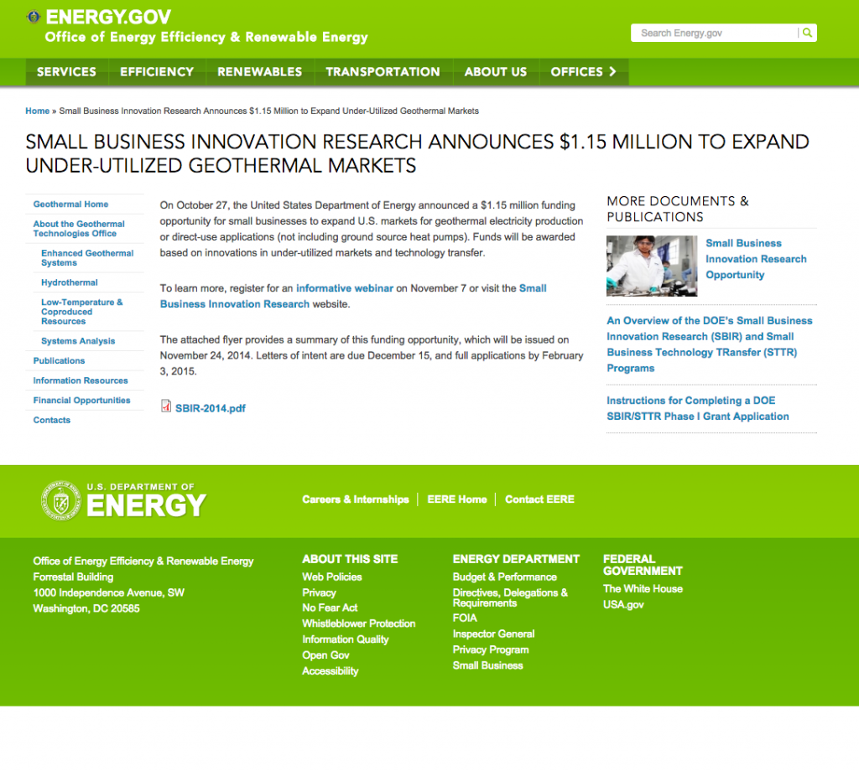Open Contact EERE footer link
Screen dimensions: 859x771
[x=539, y=499]
